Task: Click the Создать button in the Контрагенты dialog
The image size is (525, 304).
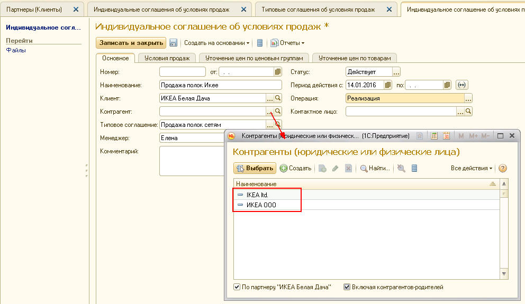Action: [x=296, y=168]
